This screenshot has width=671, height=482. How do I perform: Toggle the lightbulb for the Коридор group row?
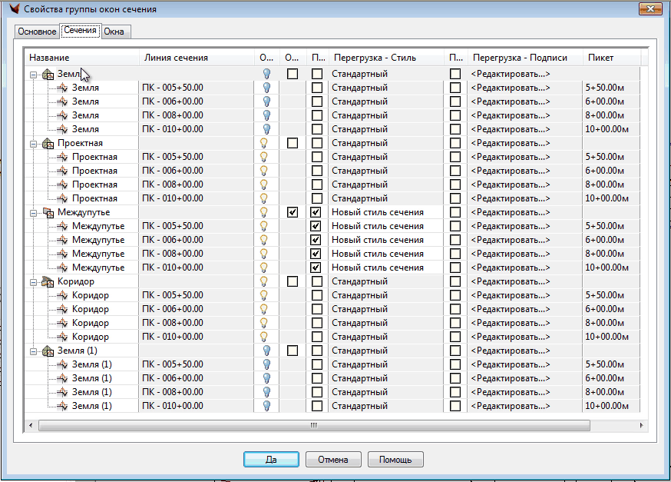266,281
